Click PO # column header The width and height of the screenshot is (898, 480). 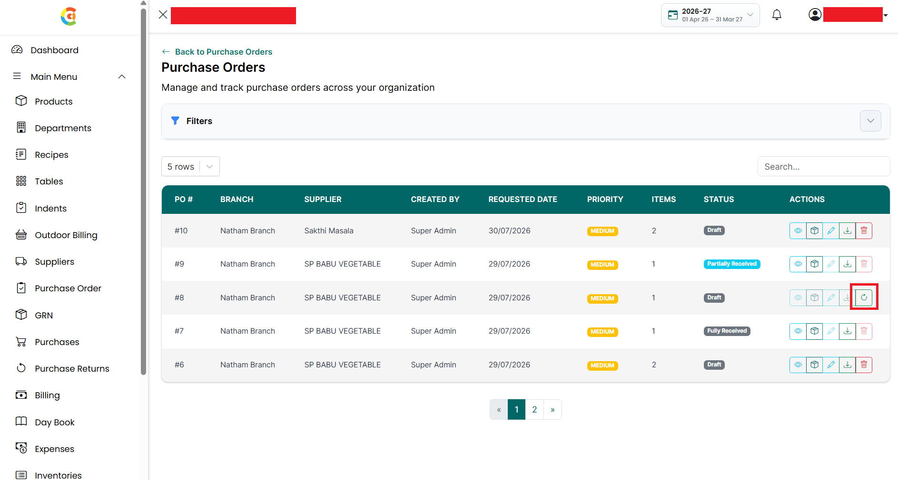184,199
